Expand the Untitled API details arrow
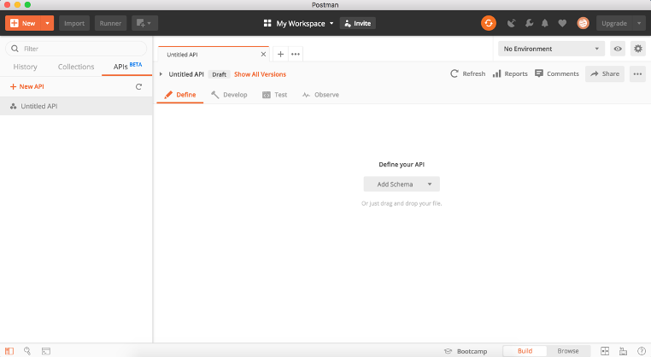This screenshot has width=651, height=357. 161,74
